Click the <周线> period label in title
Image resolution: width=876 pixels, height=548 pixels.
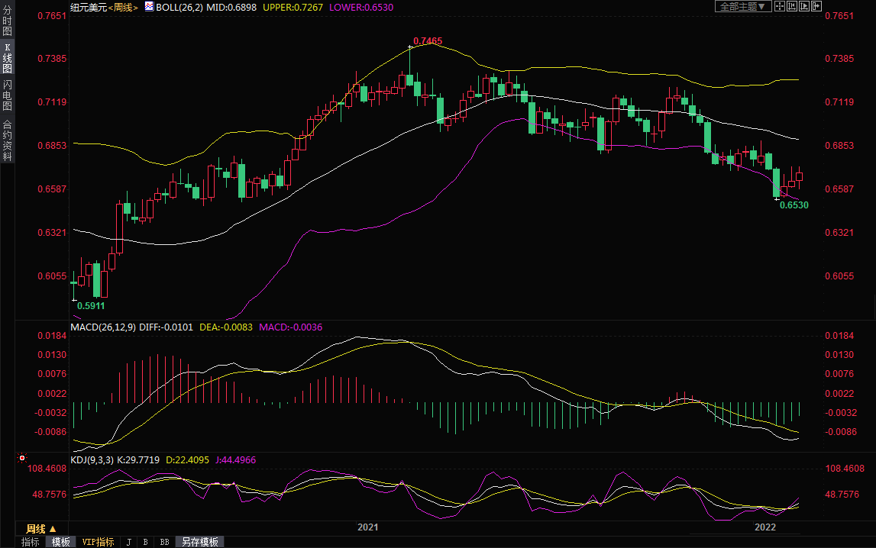click(x=123, y=6)
